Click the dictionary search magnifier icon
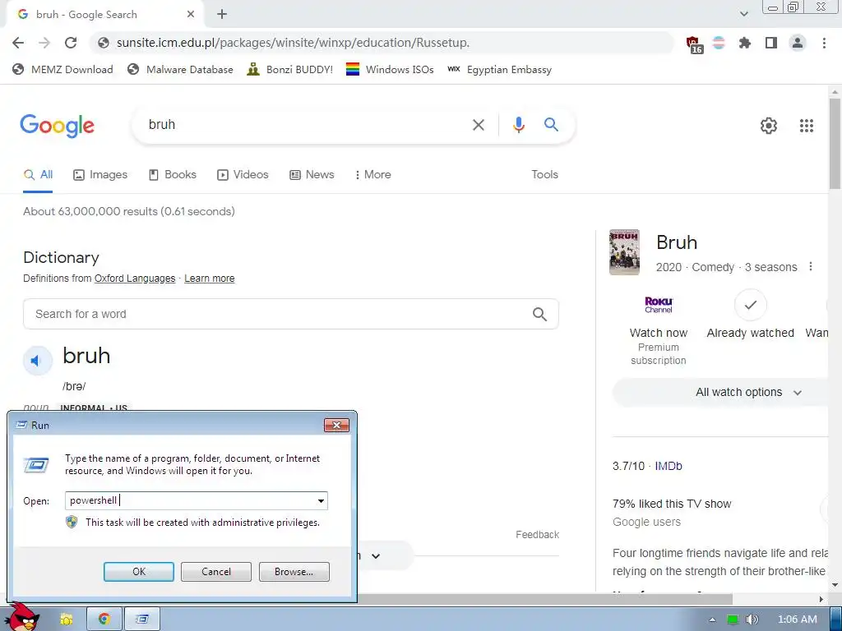Image resolution: width=842 pixels, height=631 pixels. click(539, 314)
